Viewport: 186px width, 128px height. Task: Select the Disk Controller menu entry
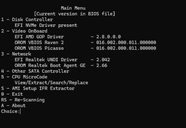tap(27, 19)
